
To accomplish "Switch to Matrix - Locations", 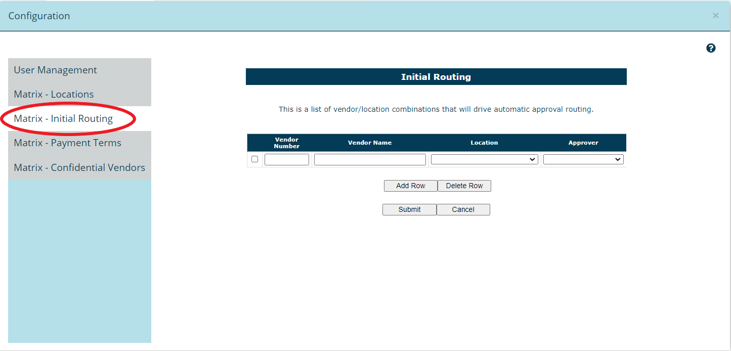I will [54, 95].
